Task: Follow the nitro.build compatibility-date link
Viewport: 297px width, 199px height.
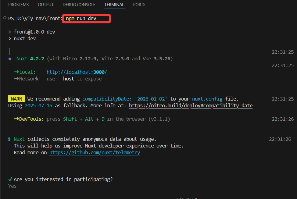Action: click(191, 106)
